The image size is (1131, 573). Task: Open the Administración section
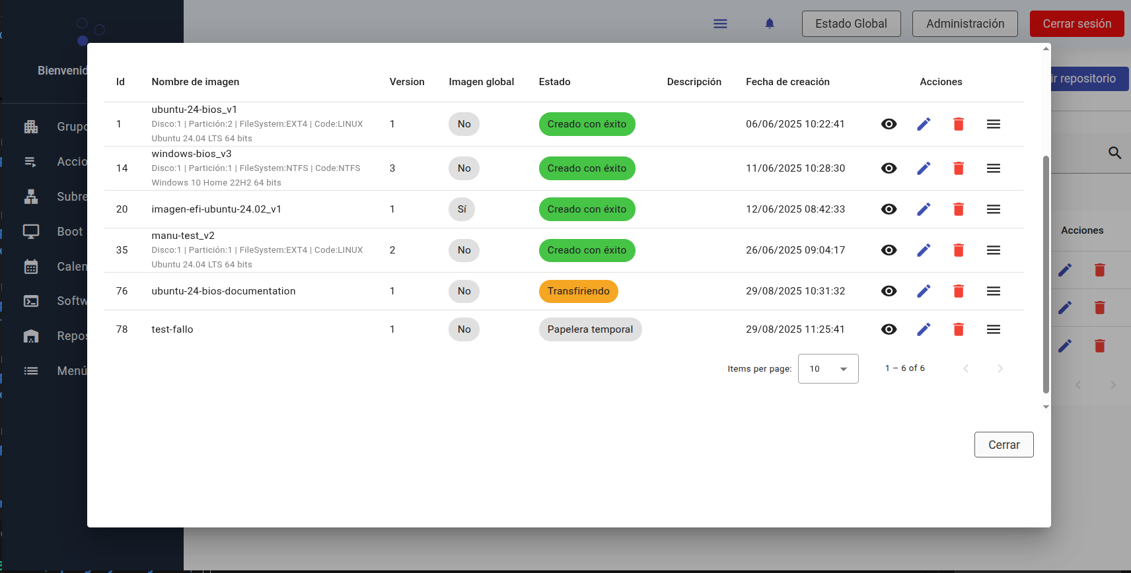tap(965, 24)
